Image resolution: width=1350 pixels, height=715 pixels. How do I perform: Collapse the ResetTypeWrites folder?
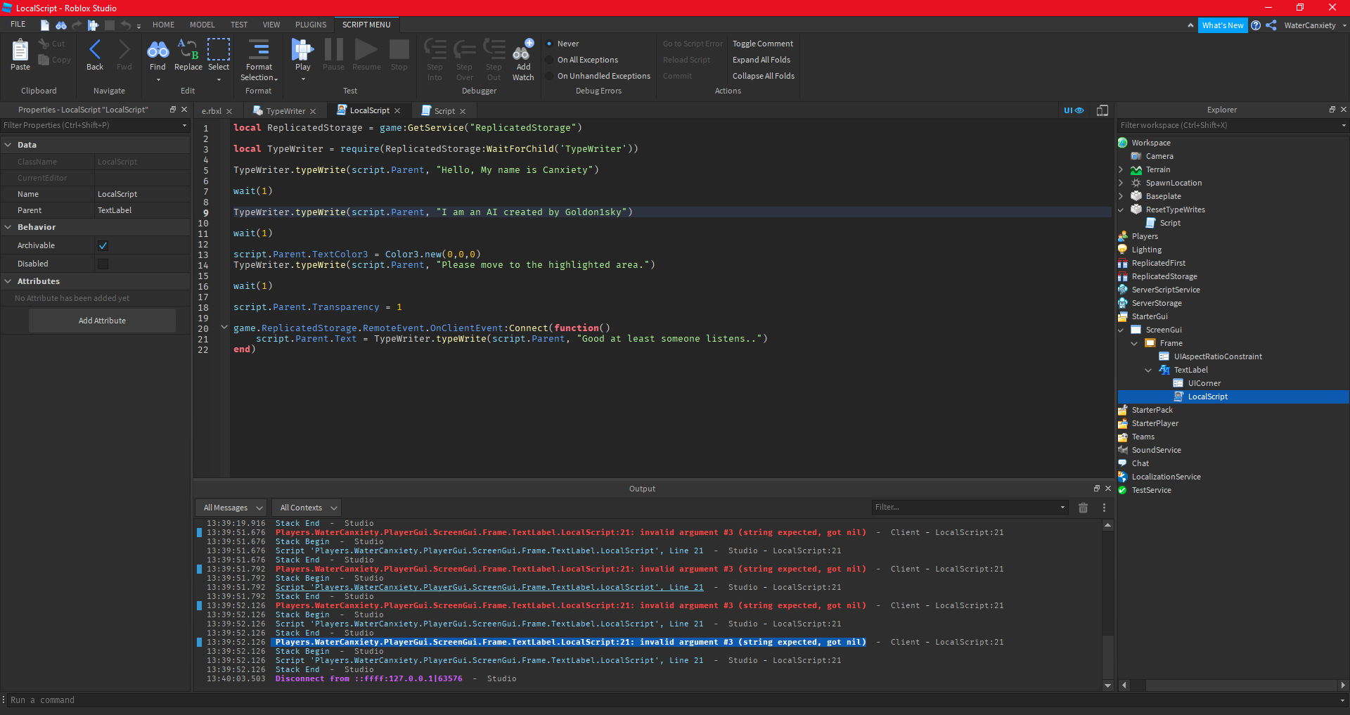(x=1121, y=210)
